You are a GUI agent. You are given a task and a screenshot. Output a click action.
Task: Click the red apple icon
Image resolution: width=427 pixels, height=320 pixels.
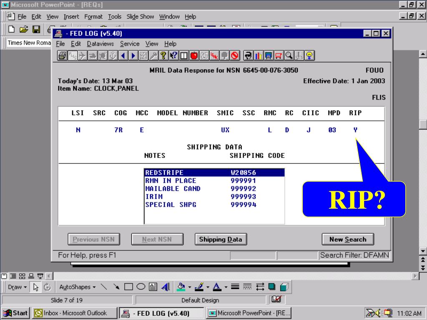tap(194, 55)
